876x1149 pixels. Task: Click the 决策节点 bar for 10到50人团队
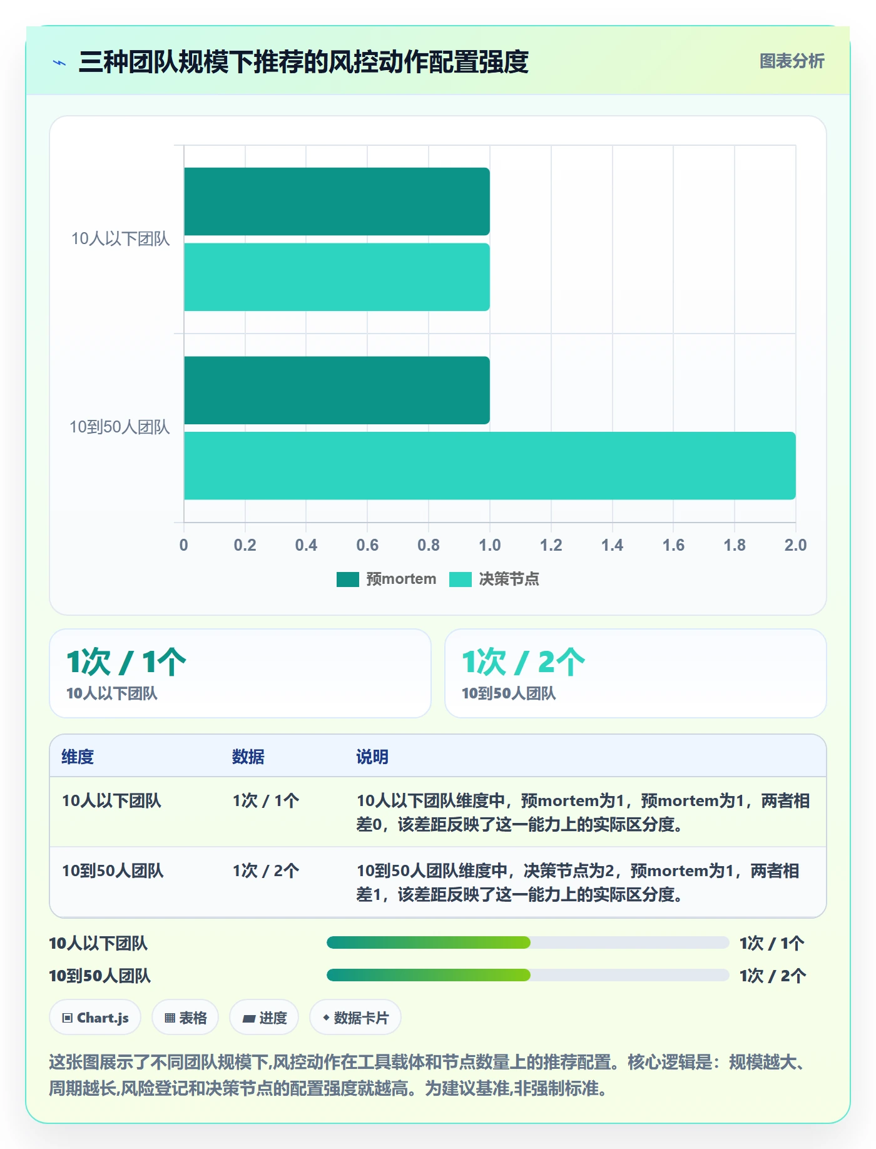[x=490, y=466]
